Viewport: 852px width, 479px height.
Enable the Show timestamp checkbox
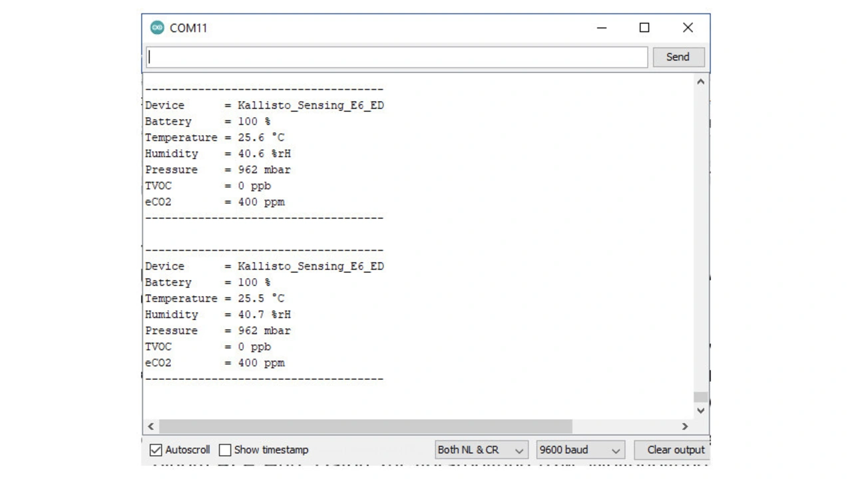coord(226,450)
